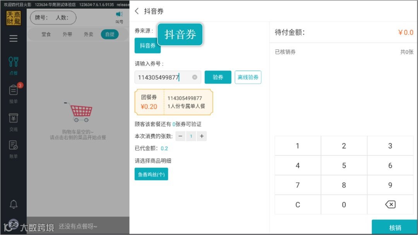Open the hamburger menu in the sidebar
Image resolution: width=418 pixels, height=235 pixels.
[13, 38]
